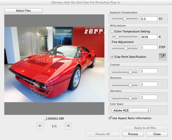Click the gray point eyedropper icon
172x140 pixels.
point(162,57)
